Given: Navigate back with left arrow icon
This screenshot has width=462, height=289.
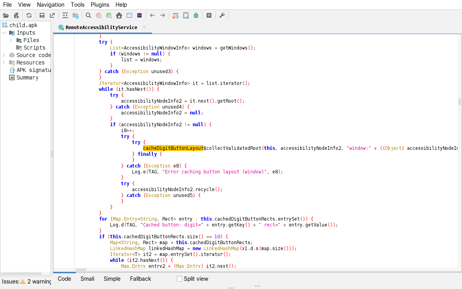Looking at the screenshot, I should click(x=152, y=16).
